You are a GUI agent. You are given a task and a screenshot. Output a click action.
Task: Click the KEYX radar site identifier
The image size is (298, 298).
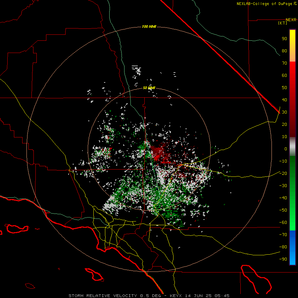click(176, 296)
